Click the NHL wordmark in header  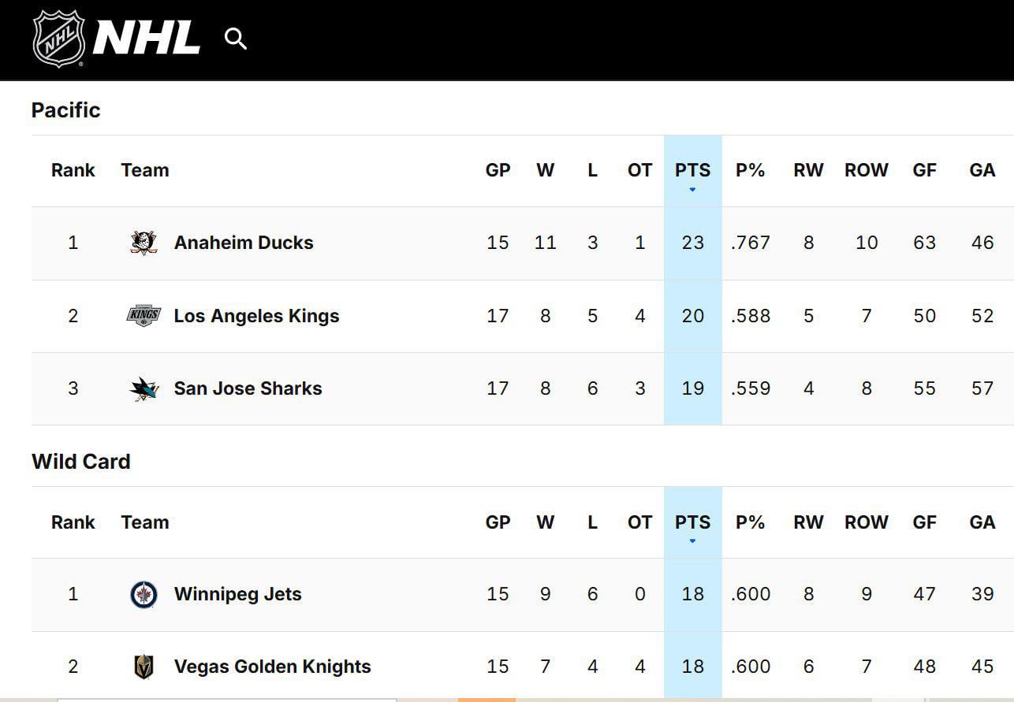pyautogui.click(x=147, y=39)
